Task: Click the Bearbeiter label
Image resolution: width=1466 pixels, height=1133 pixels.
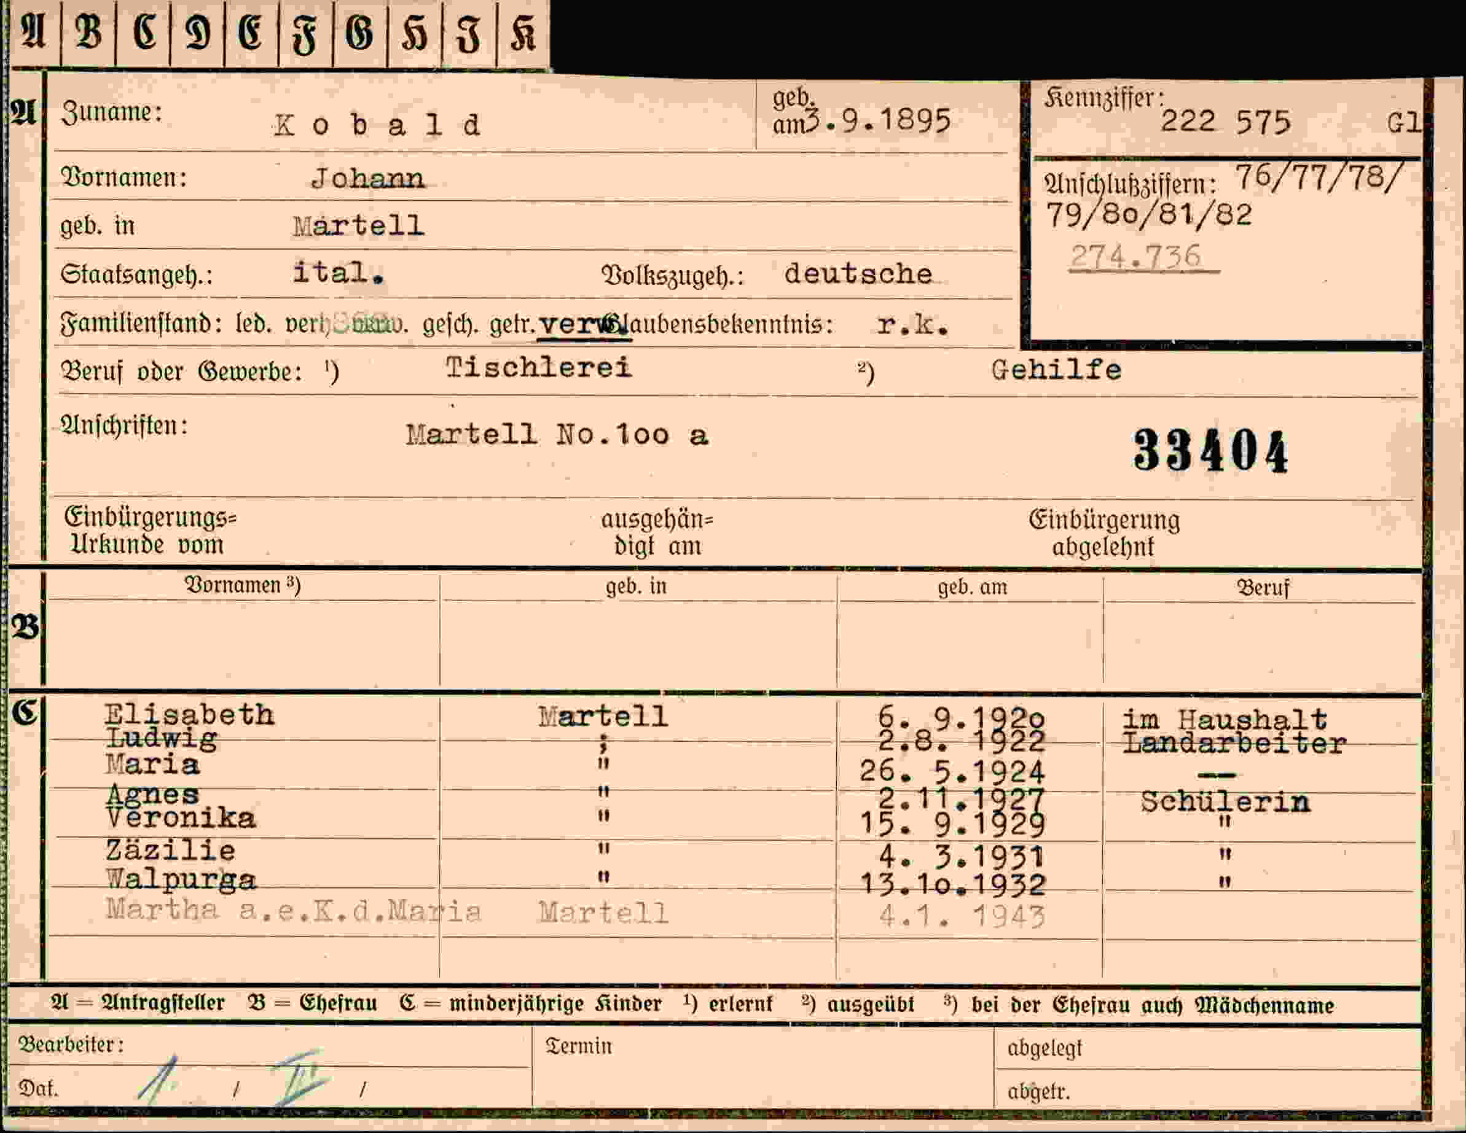Action: point(71,1045)
